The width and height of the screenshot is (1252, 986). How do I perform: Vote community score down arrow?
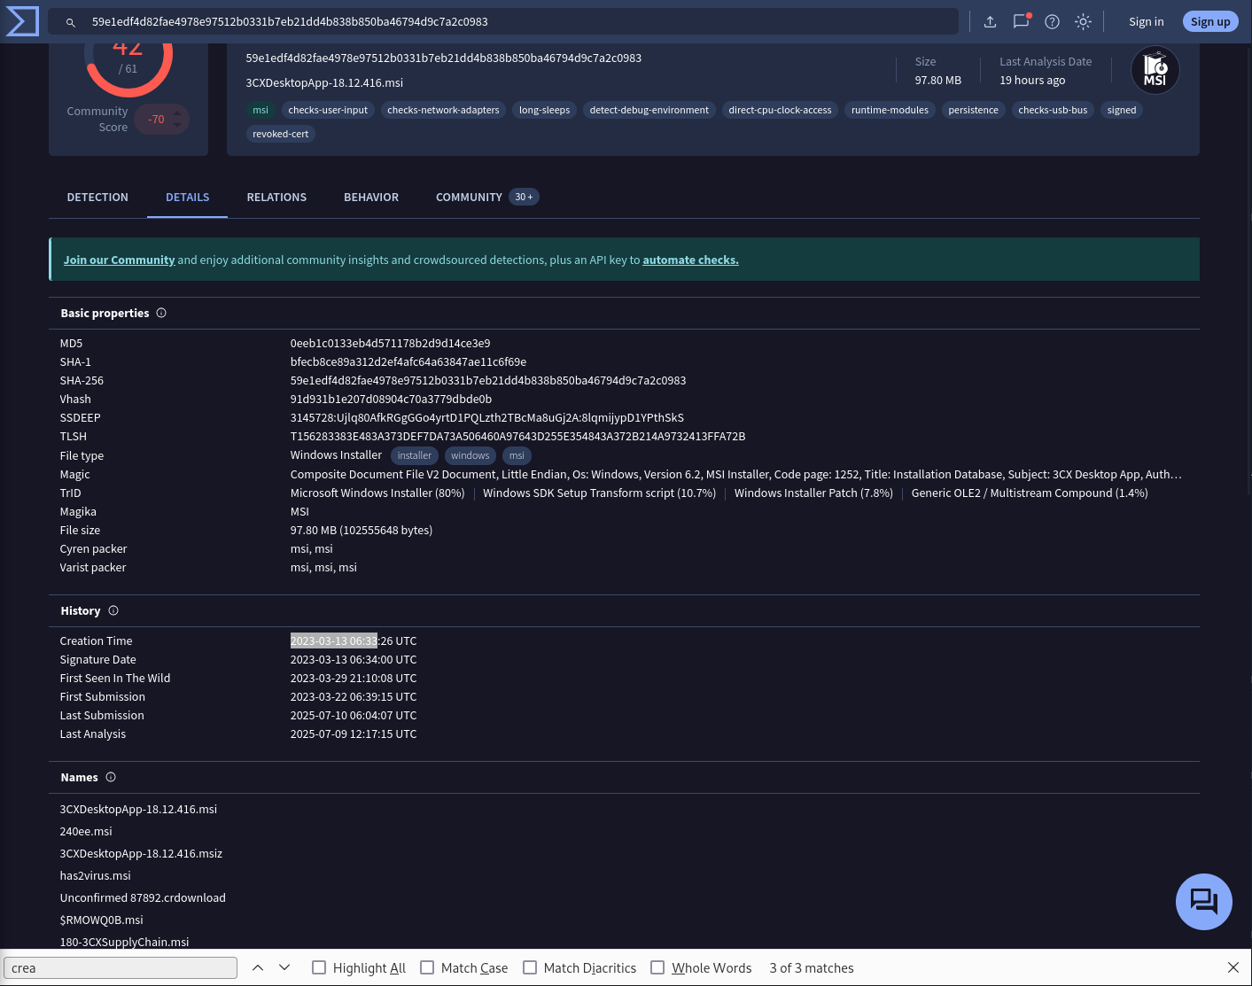177,125
